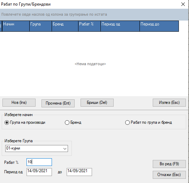
Task: Close the Рабат по Групи/Брендови dialog
Action: (183, 4)
